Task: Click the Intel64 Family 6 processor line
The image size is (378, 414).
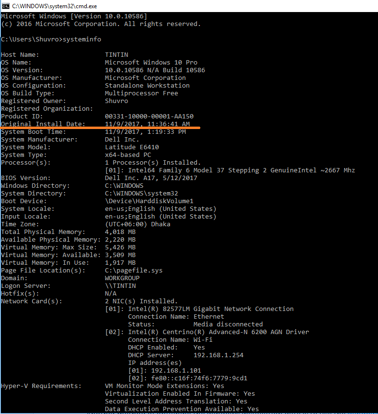Action: pyautogui.click(x=230, y=170)
